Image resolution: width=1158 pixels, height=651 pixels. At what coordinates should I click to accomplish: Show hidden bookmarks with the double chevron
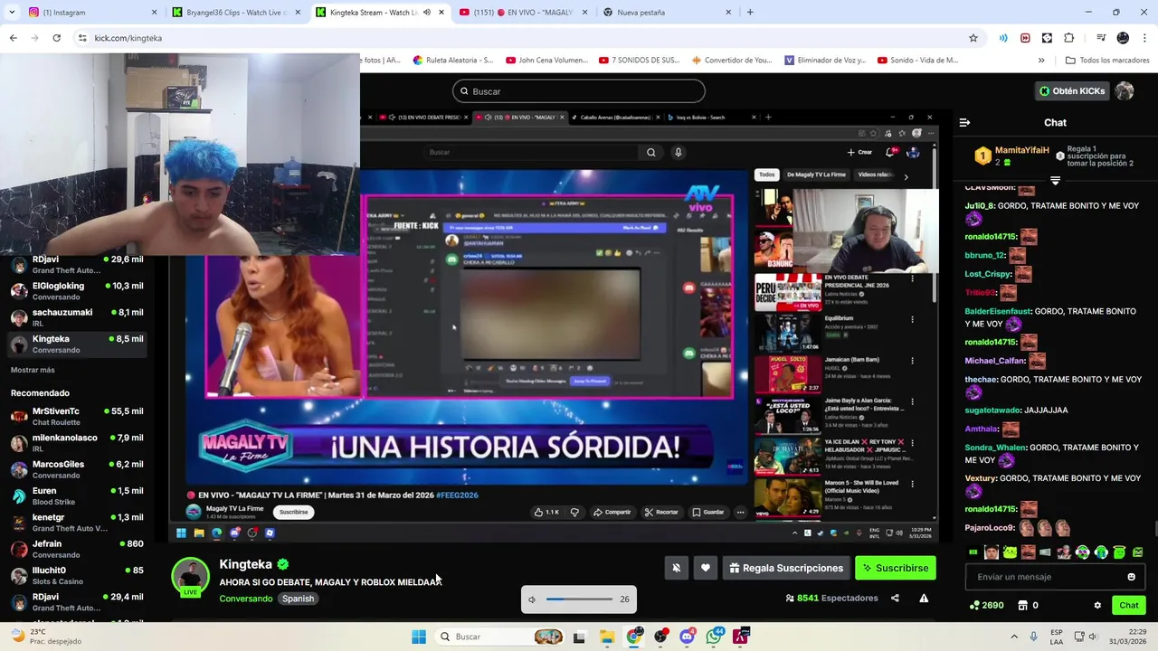click(x=1041, y=61)
